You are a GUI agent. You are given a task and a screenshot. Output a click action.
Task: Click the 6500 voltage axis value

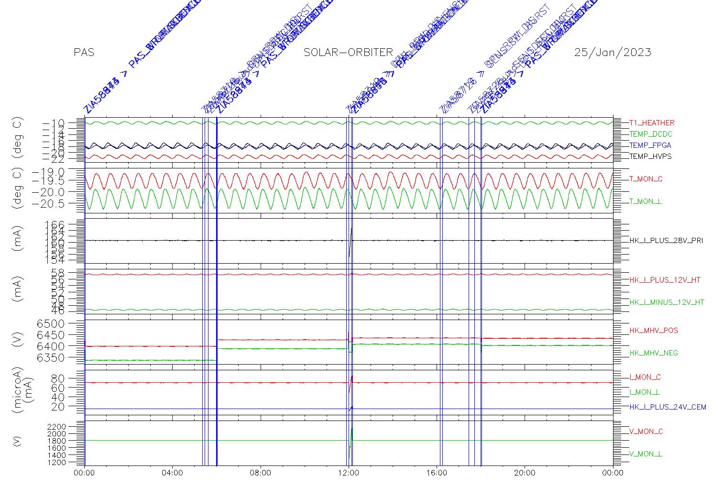pos(51,323)
